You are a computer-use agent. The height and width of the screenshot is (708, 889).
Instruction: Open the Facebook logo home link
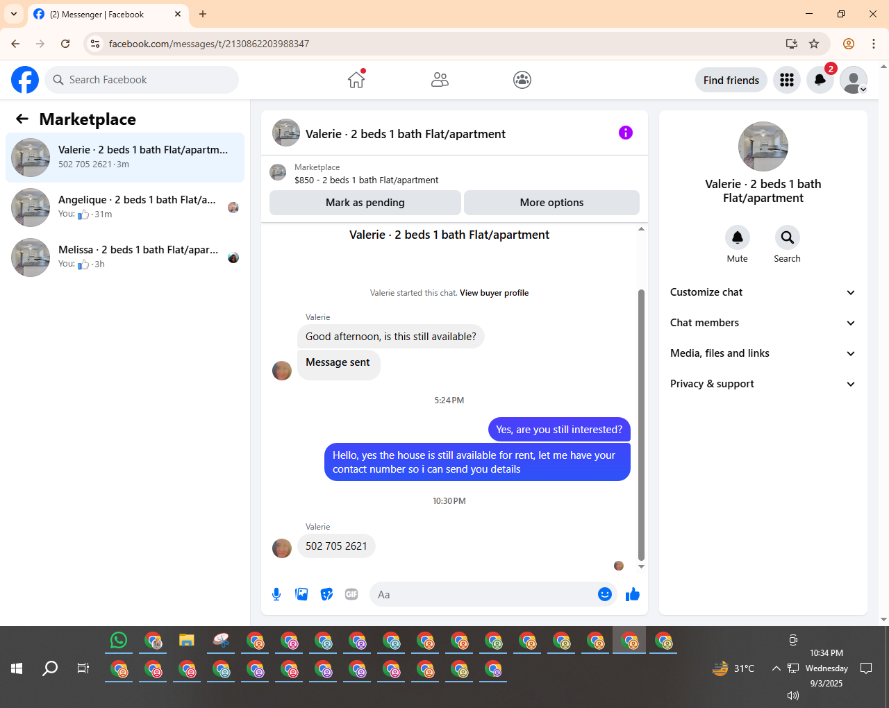click(25, 80)
